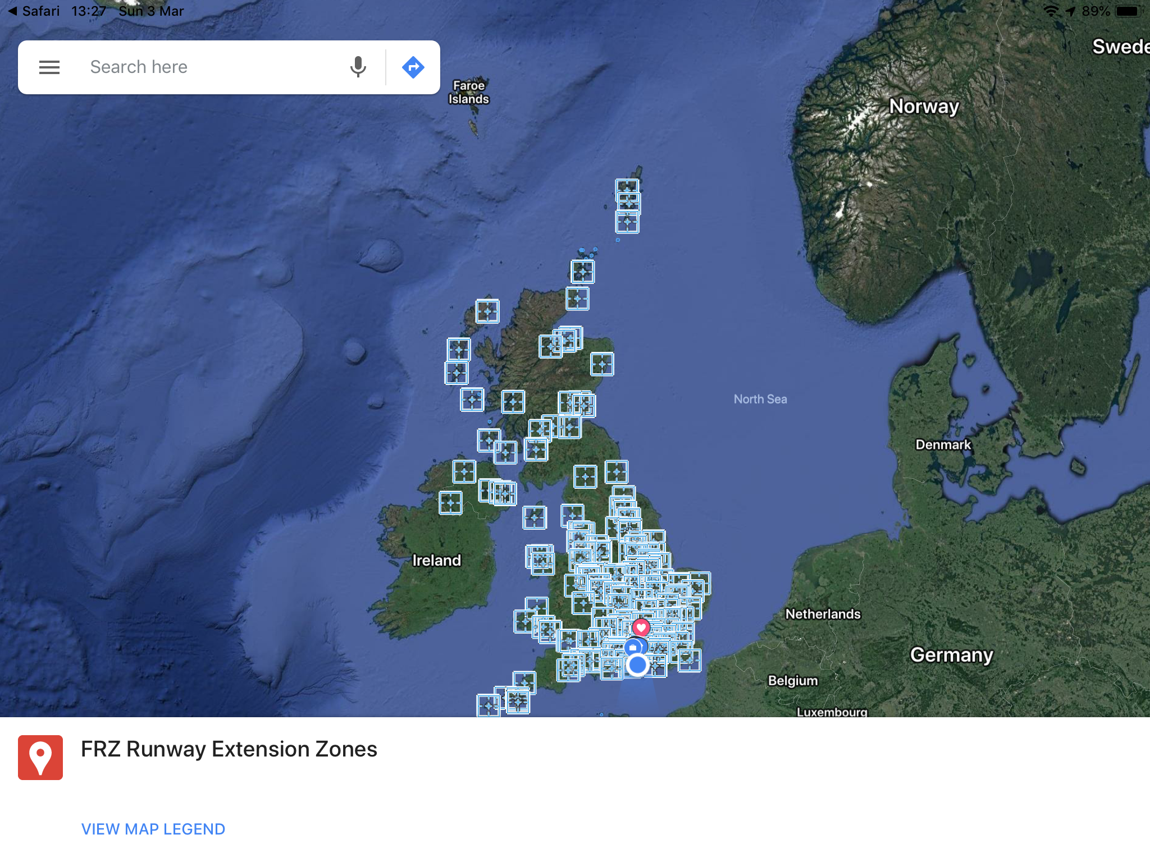Open the navigation side menu
This screenshot has width=1150, height=862.
[x=49, y=67]
